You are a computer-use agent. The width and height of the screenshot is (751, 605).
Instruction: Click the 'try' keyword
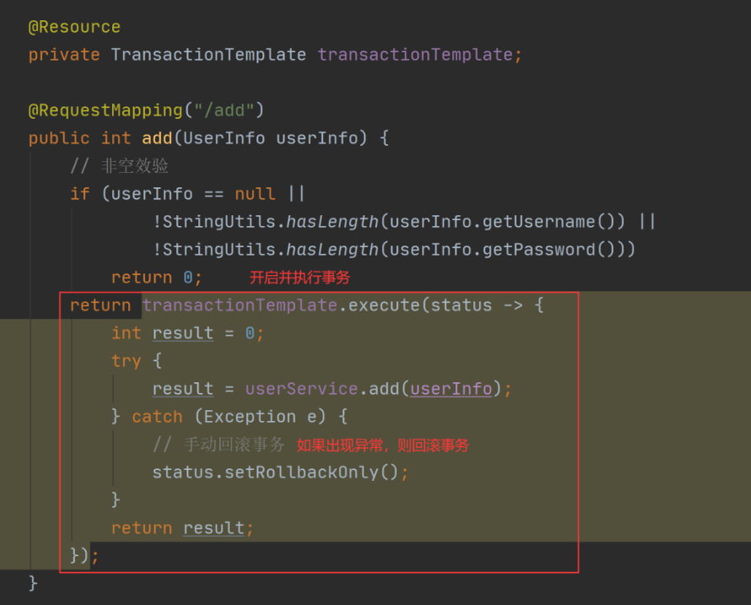click(127, 360)
